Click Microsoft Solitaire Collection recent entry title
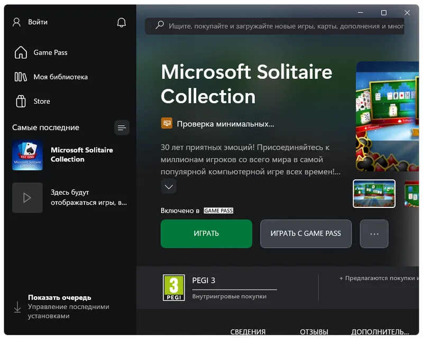 coord(82,154)
